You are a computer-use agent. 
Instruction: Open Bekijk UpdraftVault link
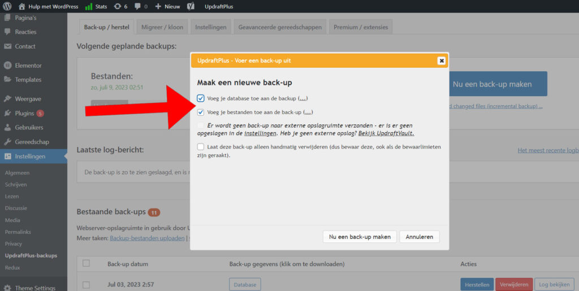pyautogui.click(x=386, y=133)
